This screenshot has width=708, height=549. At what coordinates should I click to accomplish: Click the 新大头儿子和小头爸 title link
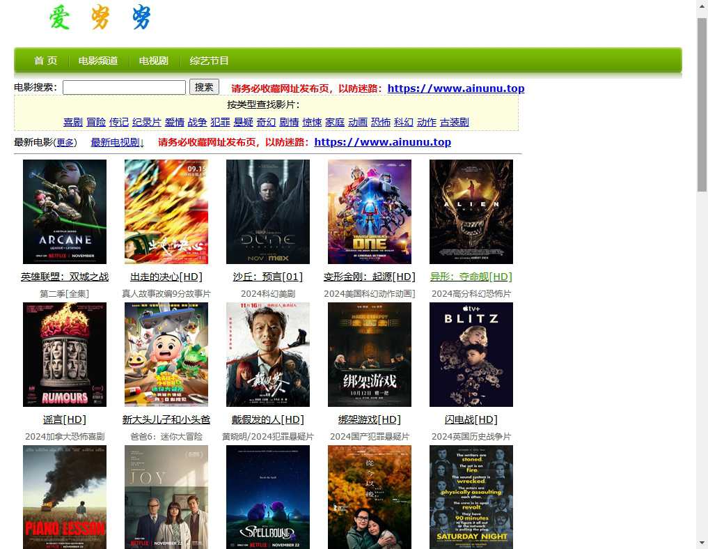click(166, 419)
